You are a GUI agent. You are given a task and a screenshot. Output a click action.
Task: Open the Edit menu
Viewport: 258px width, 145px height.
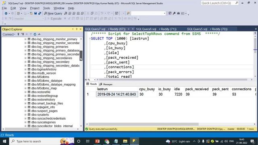tap(13, 8)
